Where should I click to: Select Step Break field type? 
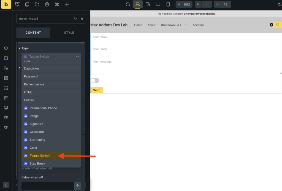pos(51,163)
